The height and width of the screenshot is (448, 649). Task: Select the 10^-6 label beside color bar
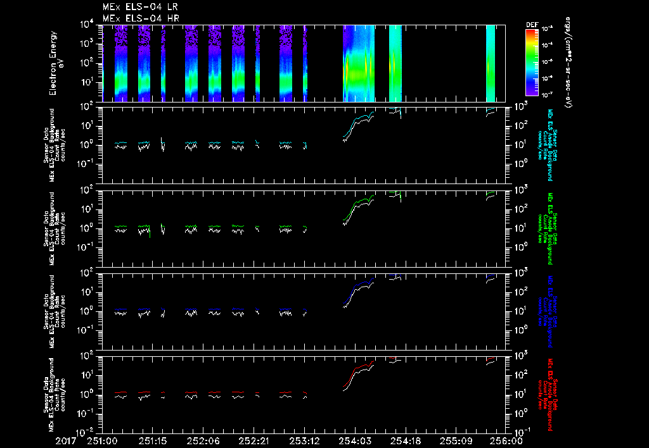coord(547,78)
